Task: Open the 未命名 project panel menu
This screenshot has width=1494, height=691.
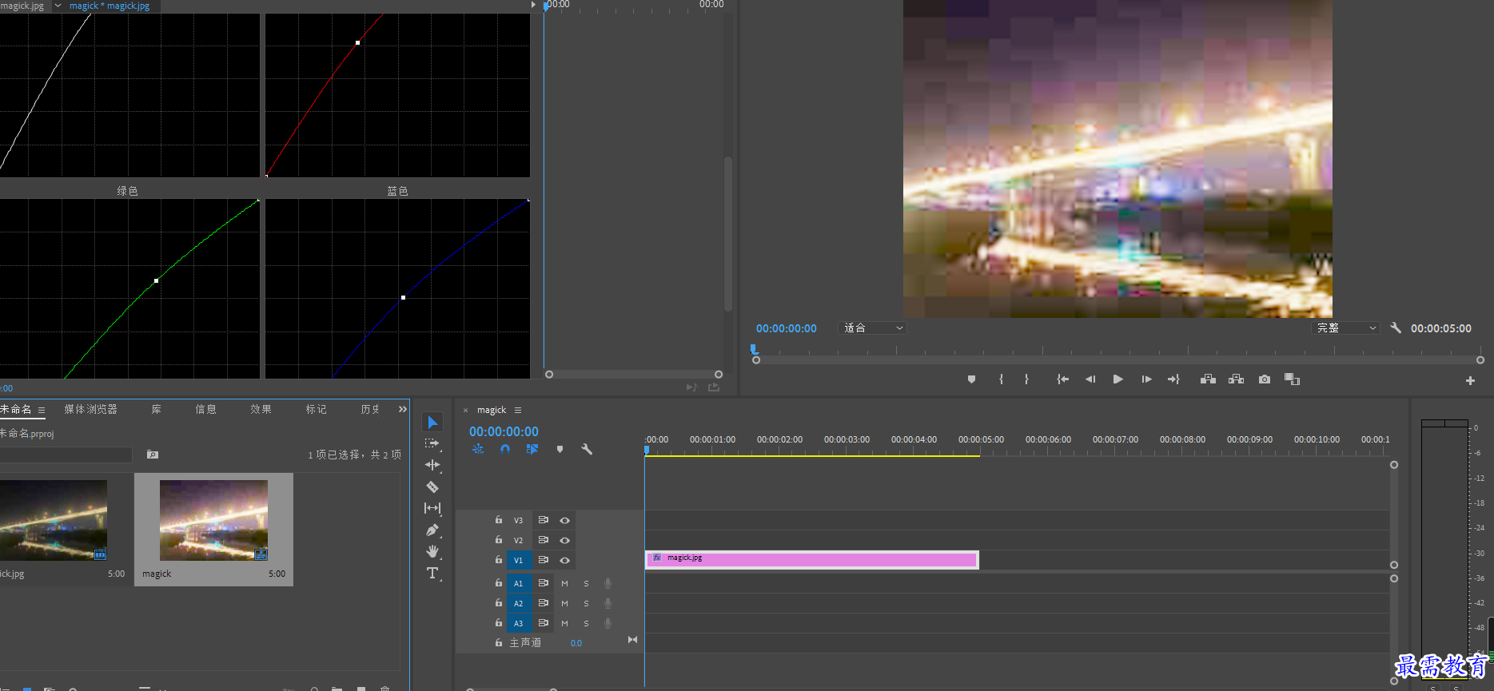Action: coord(42,411)
